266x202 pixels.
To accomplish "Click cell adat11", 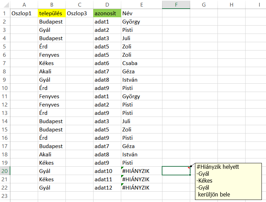I will pos(107,179).
